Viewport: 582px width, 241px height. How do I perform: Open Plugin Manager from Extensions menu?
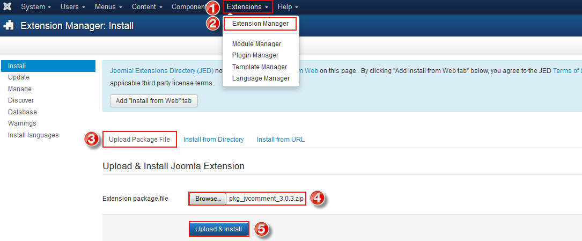[255, 55]
